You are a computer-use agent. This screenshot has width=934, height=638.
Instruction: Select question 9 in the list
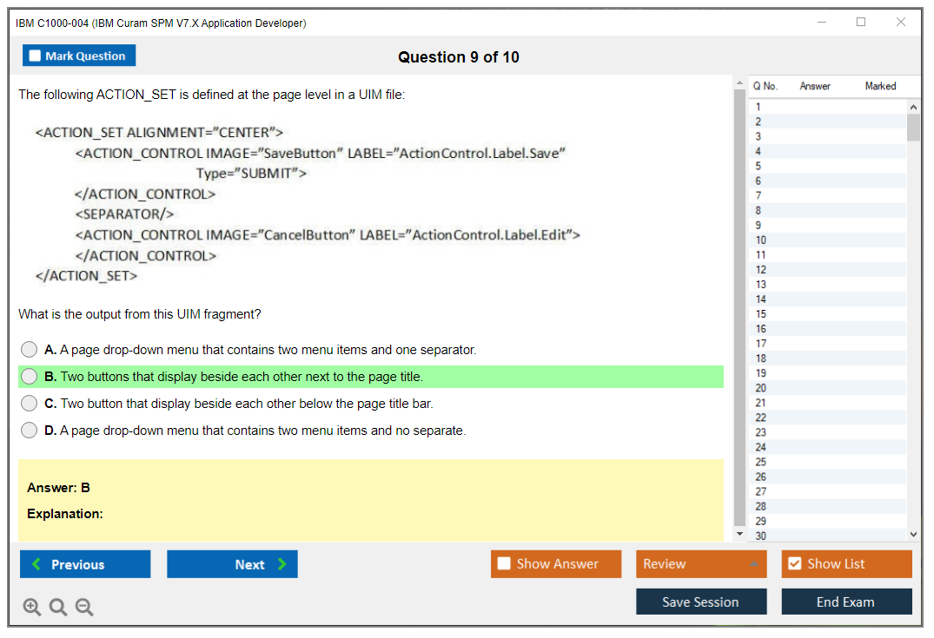[758, 225]
